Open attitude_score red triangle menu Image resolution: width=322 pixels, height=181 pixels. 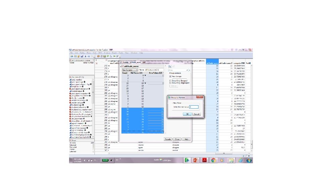click(123, 66)
